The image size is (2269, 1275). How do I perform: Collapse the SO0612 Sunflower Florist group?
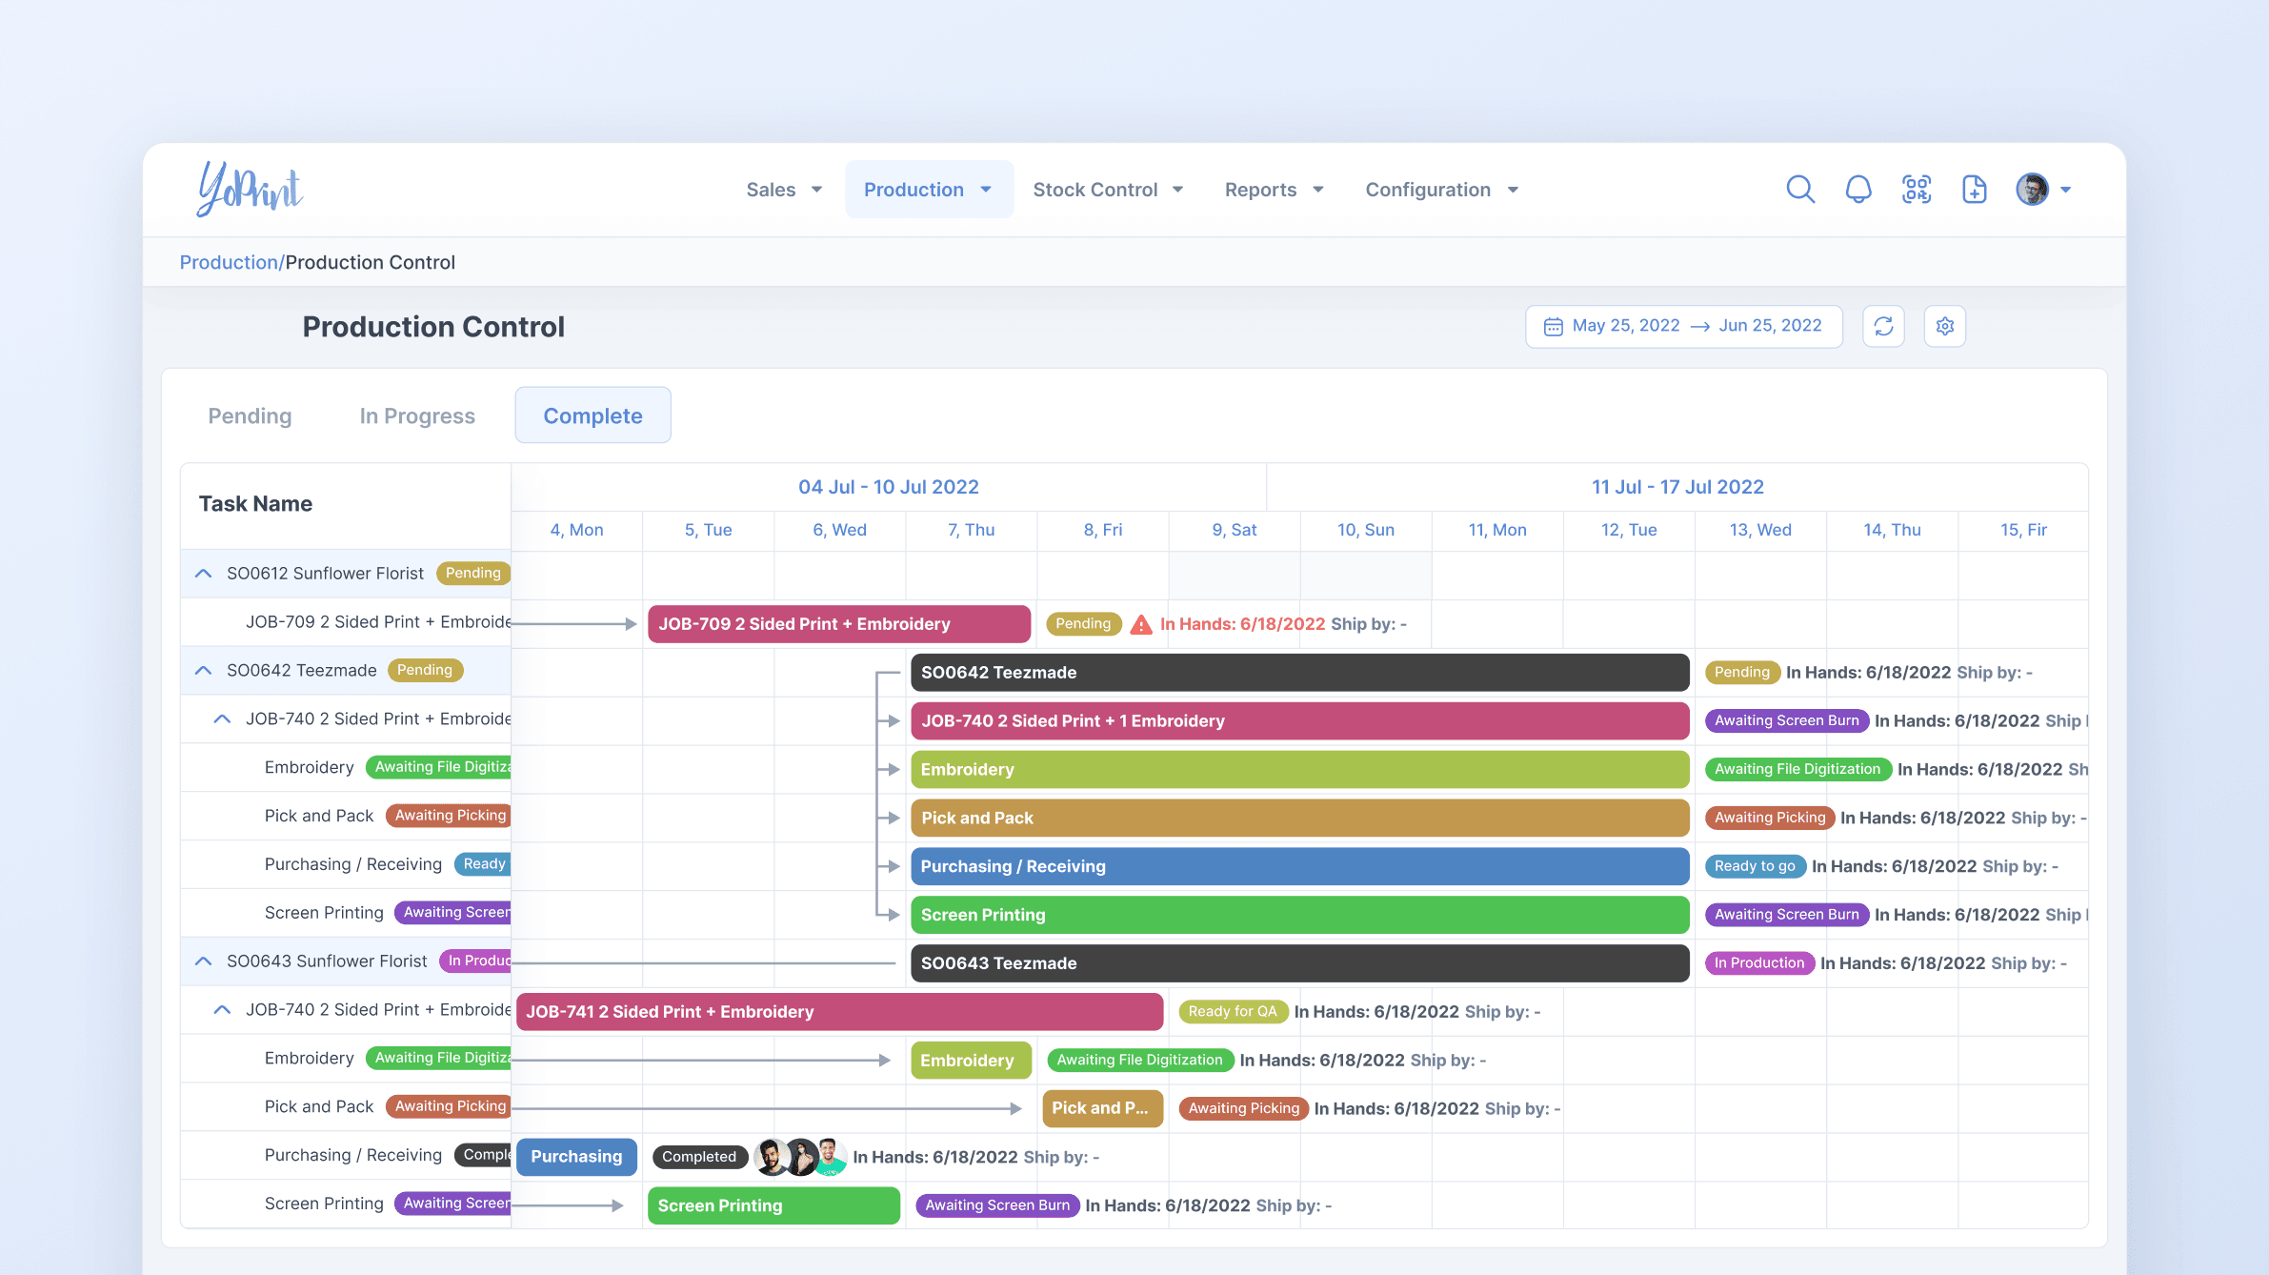pyautogui.click(x=203, y=573)
